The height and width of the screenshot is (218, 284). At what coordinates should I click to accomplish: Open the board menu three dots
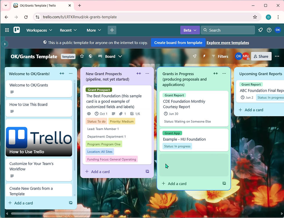277,56
